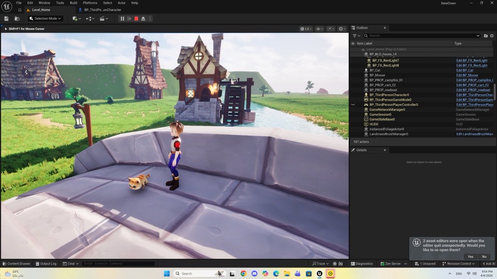The image size is (497, 279).
Task: Open the Outliner settings gear
Action: pos(492,36)
